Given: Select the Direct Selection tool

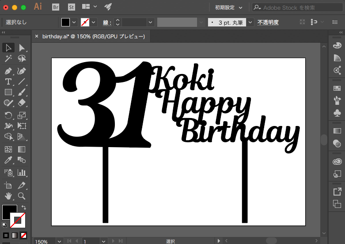Looking at the screenshot, I should point(22,48).
